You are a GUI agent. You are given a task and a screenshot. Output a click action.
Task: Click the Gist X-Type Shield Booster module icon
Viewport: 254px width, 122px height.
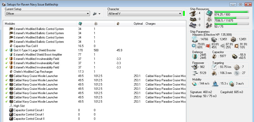tap(11, 50)
